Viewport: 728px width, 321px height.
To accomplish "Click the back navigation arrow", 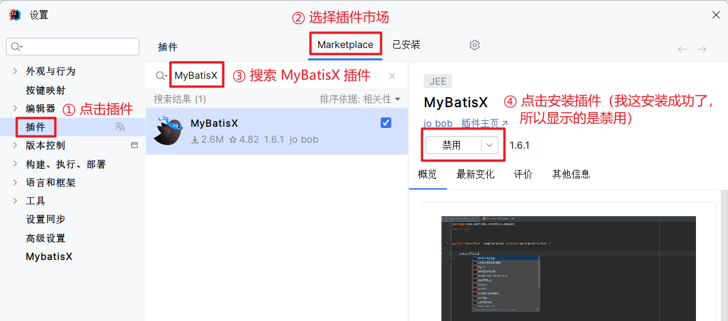I will (682, 49).
